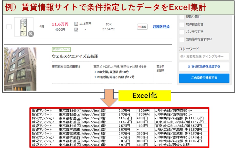
Task: Open the ウェルスクエアイズム荻窪 building photo
Action: pos(20,69)
